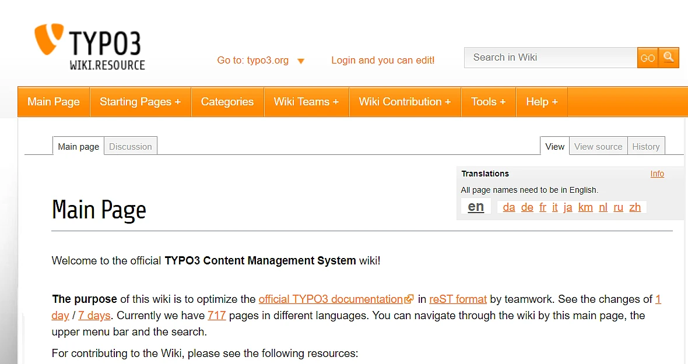Viewport: 688px width, 364px height.
Task: Click the TYPO3 Wiki Resource logo
Action: pyautogui.click(x=90, y=48)
